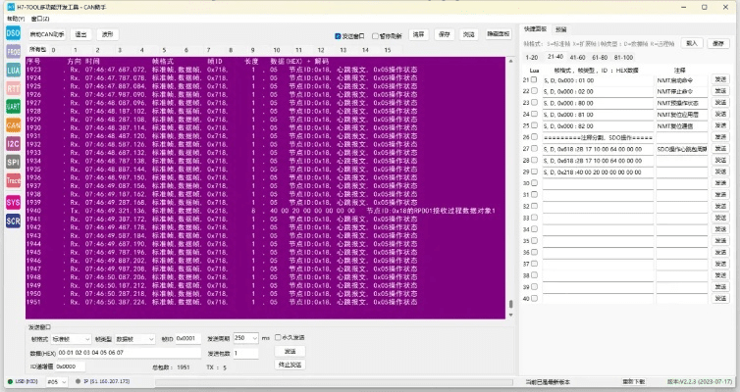Click the log scroll down arrow
The height and width of the screenshot is (392, 740).
click(510, 314)
